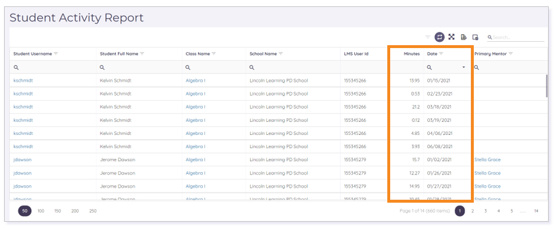Click the minutes value 15.7
Image resolution: width=558 pixels, height=227 pixels.
coord(415,160)
